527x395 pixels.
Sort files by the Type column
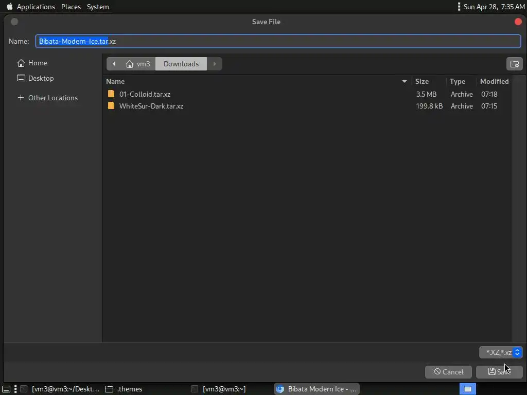461,81
